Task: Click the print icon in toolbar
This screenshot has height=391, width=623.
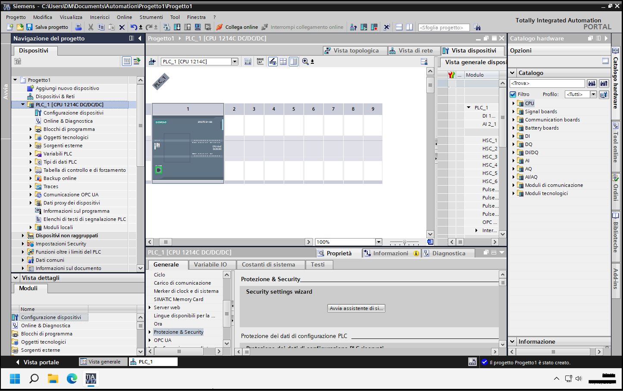Action: 78,27
